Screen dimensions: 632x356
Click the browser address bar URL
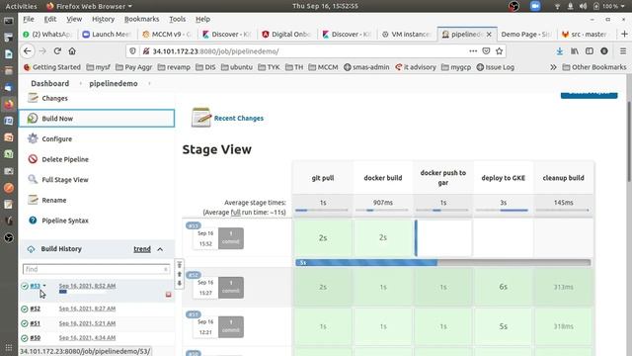tap(215, 51)
